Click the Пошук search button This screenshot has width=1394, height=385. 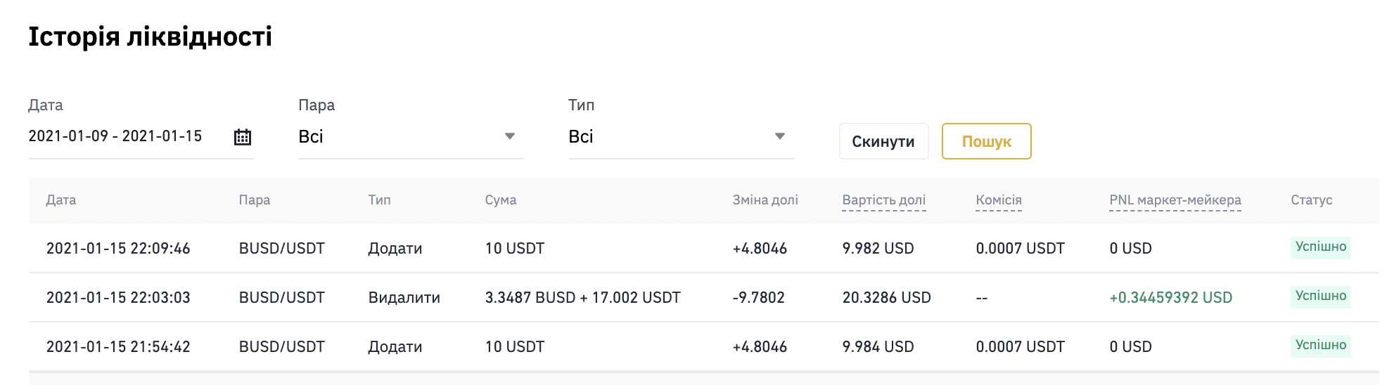tap(987, 141)
